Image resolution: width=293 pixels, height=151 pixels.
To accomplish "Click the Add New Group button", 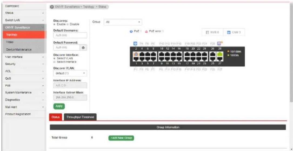I will click(x=121, y=138).
